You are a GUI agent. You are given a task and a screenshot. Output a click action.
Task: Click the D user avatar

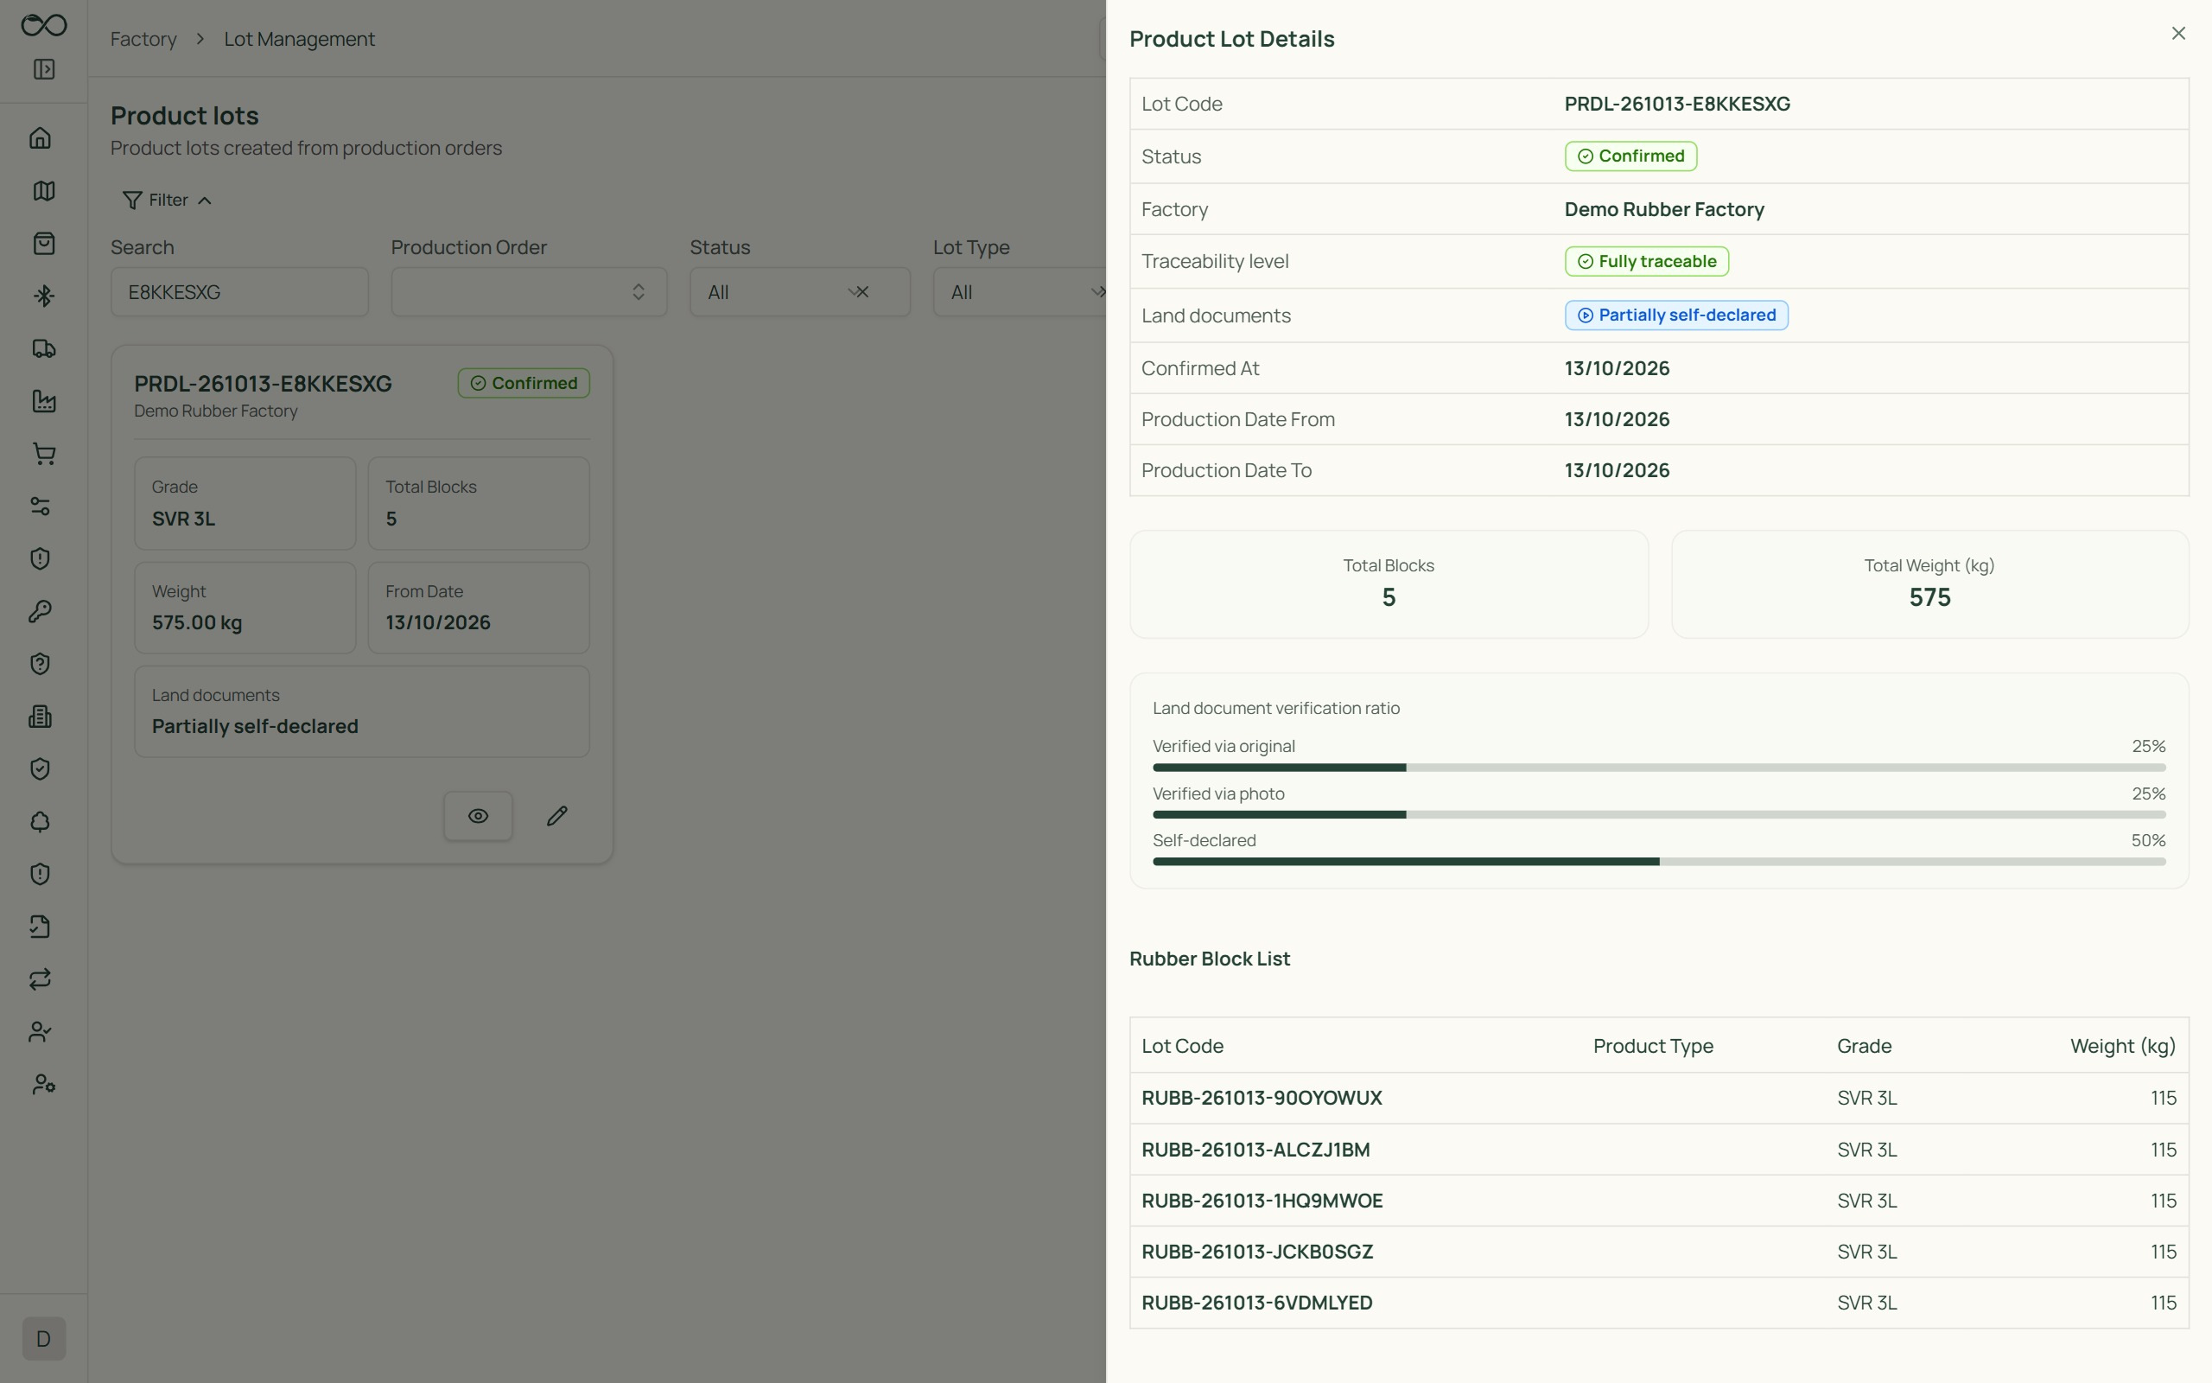click(44, 1339)
